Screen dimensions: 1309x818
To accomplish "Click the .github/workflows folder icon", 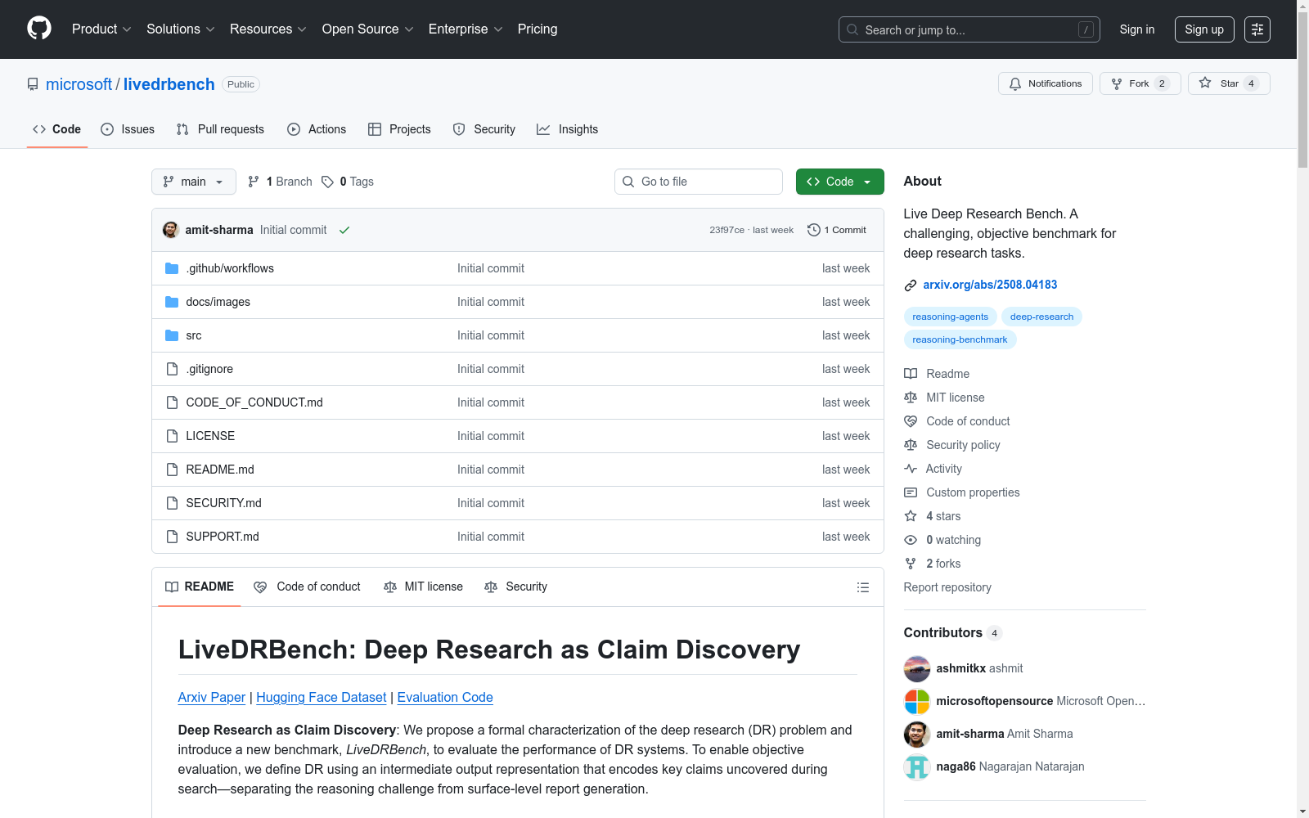I will tap(172, 268).
